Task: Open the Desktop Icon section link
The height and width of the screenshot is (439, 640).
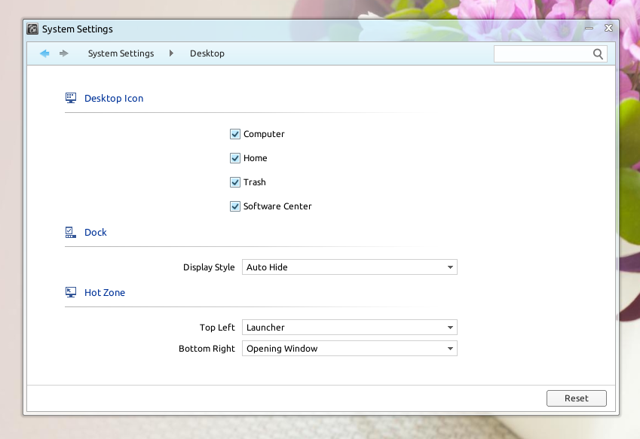Action: [x=114, y=98]
